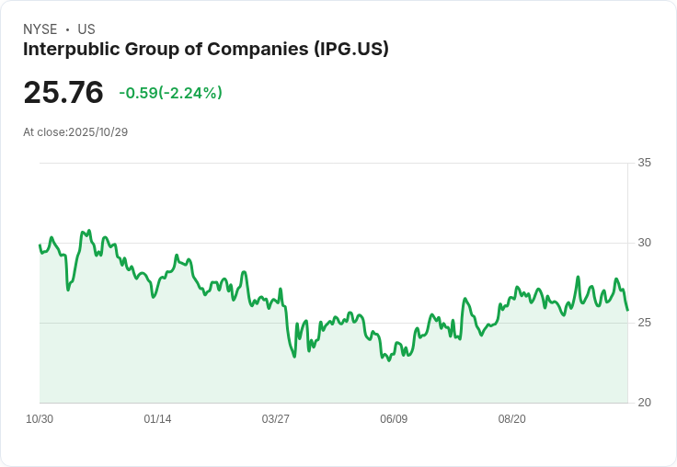Screen dimensions: 677x467
Task: Click the lowest dip of the price line
Action: (x=389, y=360)
